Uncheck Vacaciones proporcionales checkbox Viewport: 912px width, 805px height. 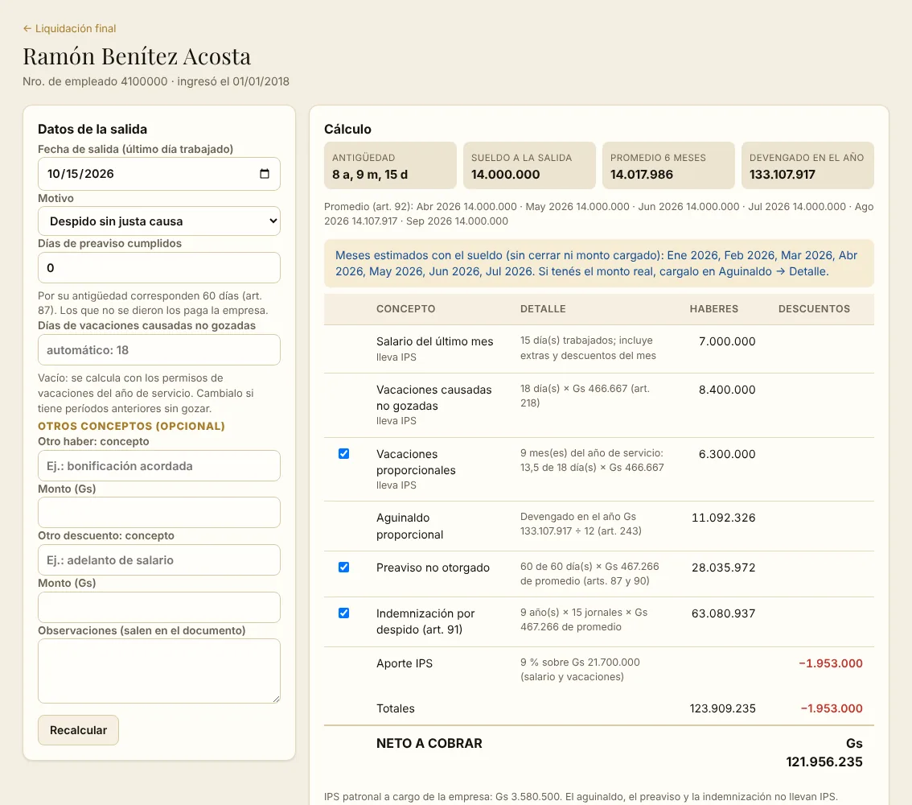[x=343, y=453]
